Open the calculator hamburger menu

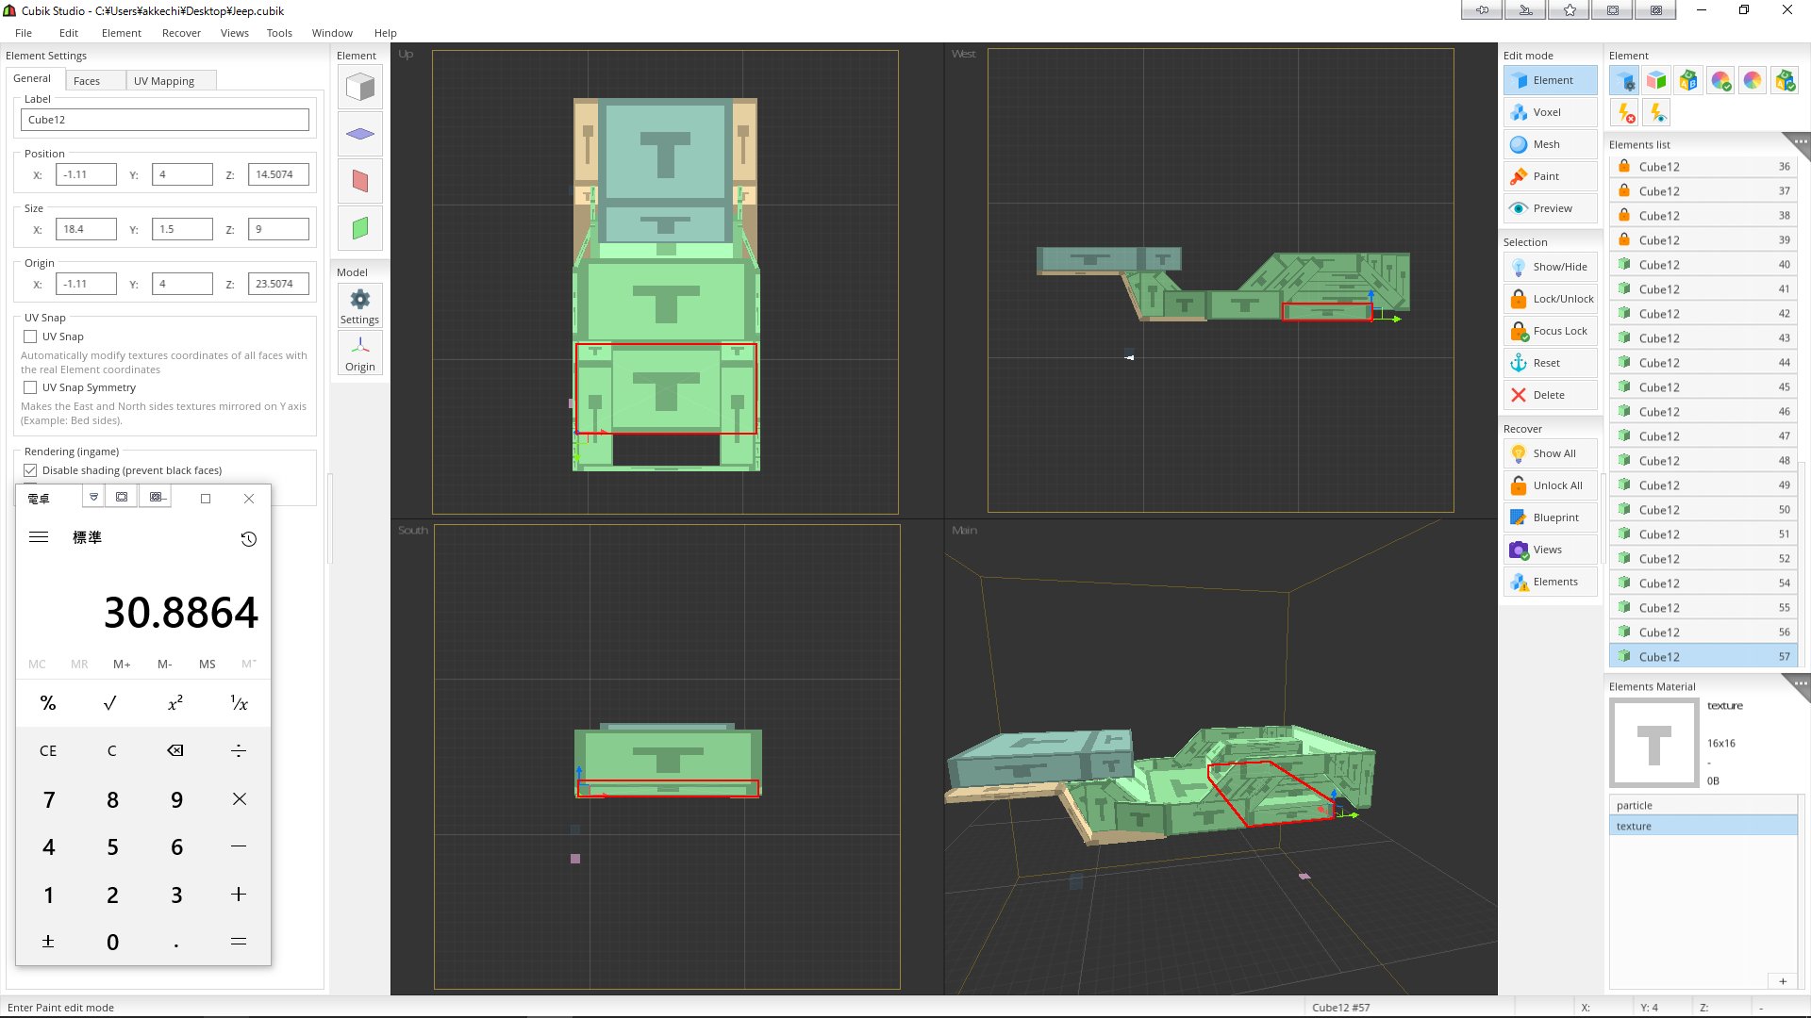pyautogui.click(x=39, y=537)
